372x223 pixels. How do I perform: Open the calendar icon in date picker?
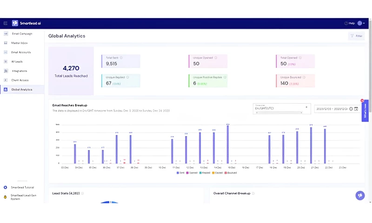[356, 109]
